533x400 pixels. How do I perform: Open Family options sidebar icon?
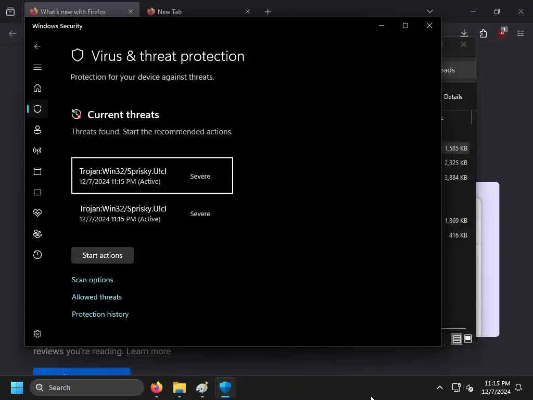[37, 234]
